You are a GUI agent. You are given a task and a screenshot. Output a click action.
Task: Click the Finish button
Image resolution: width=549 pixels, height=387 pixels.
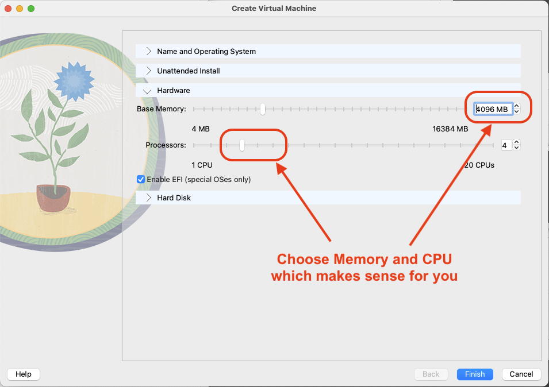[x=475, y=374]
